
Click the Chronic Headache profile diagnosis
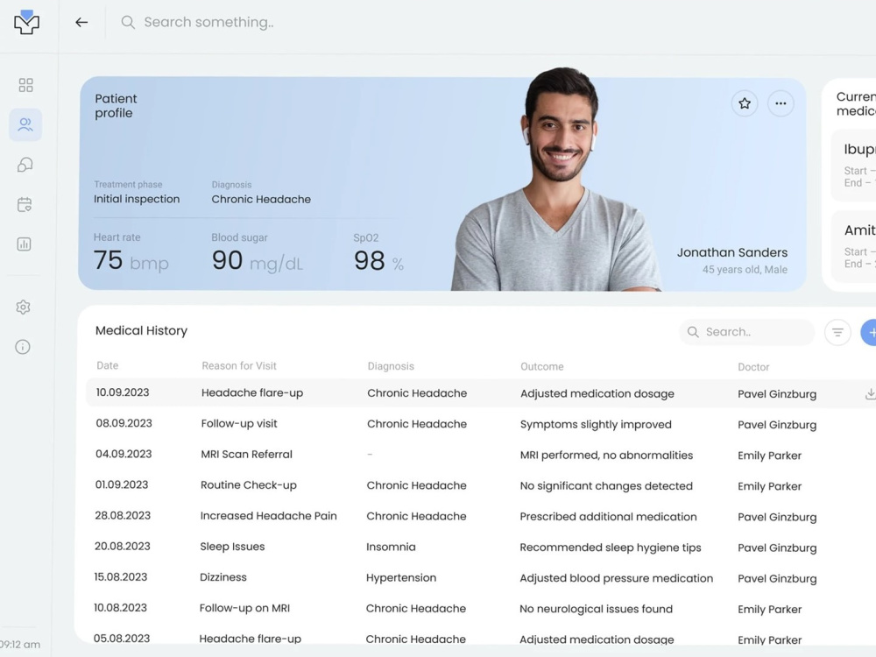click(261, 200)
